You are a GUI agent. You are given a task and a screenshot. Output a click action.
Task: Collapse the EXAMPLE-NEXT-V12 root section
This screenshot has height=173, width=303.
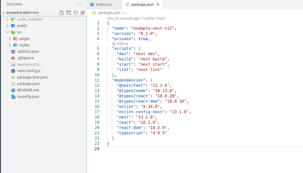(x=3, y=13)
